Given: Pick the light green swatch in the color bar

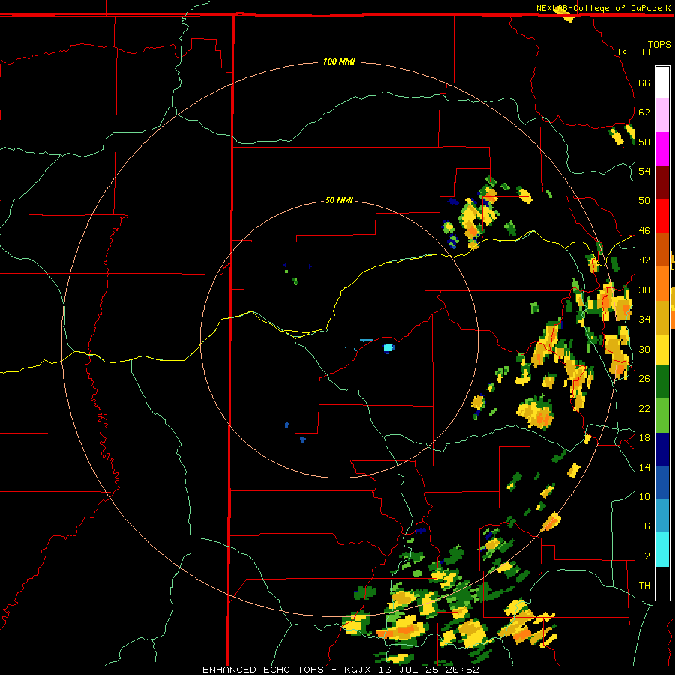Looking at the screenshot, I should (662, 415).
